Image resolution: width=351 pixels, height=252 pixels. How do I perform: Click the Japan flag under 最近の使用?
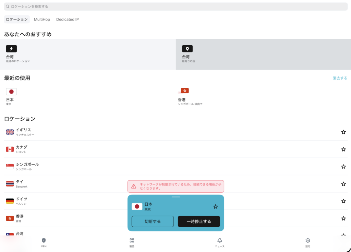(11, 92)
